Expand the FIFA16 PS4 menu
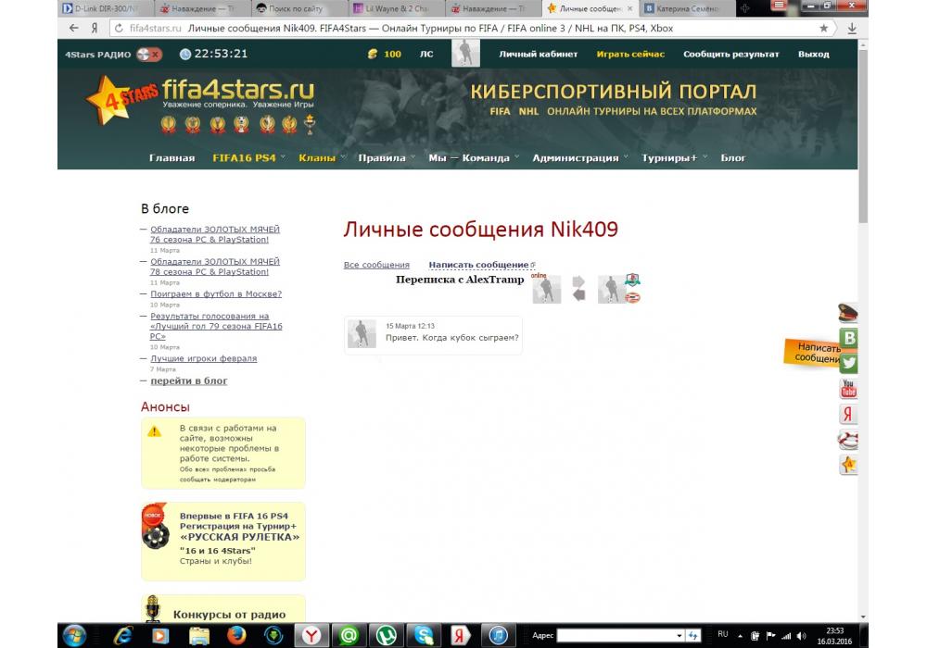The width and height of the screenshot is (927, 648). pyautogui.click(x=244, y=157)
